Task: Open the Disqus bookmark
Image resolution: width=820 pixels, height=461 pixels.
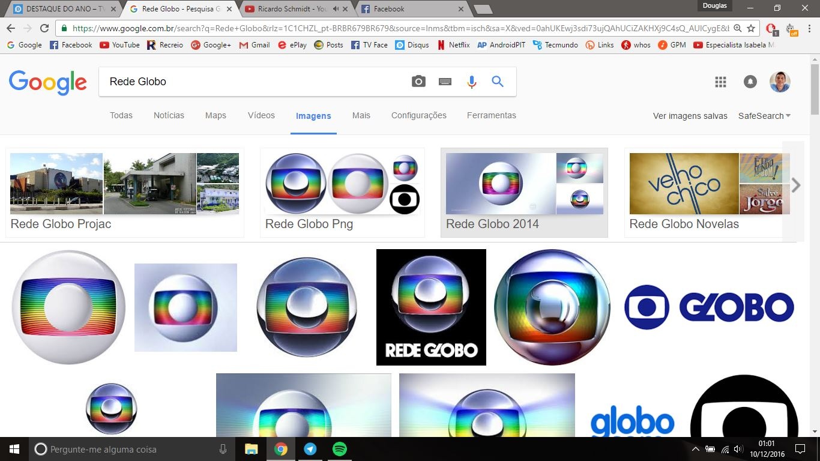Action: point(412,45)
